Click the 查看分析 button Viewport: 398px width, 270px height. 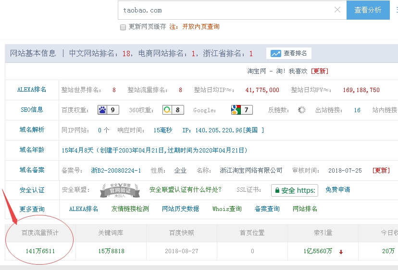click(368, 10)
